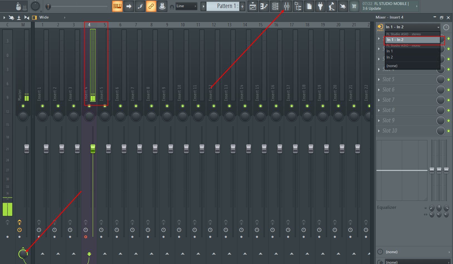Viewport: 453px width, 264px height.
Task: Route to Insert 2 via send arrow
Action: pos(58,254)
